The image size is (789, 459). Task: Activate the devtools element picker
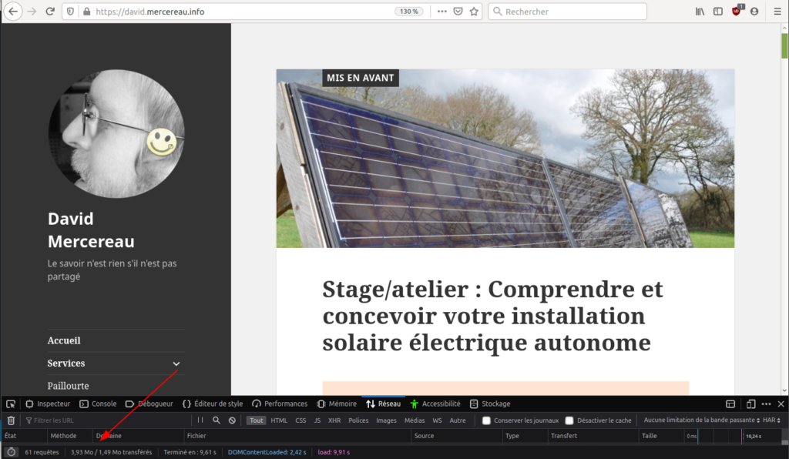tap(11, 404)
